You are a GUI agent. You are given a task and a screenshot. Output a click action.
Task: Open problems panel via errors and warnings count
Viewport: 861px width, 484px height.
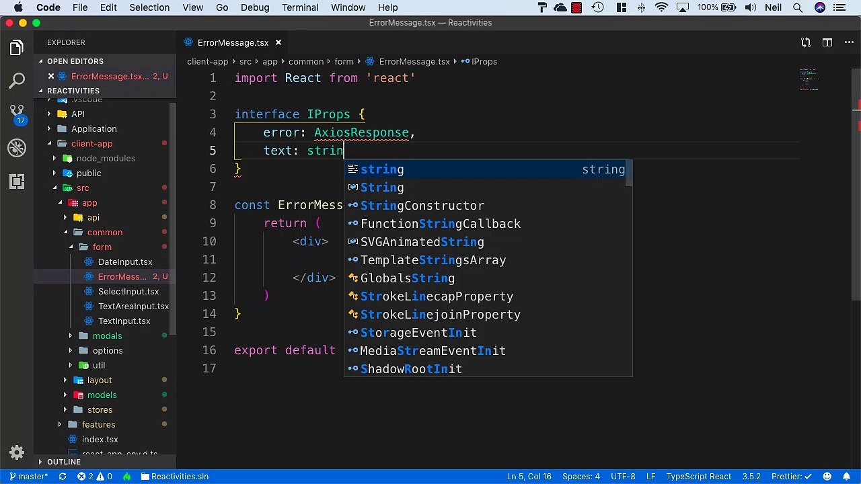[94, 476]
